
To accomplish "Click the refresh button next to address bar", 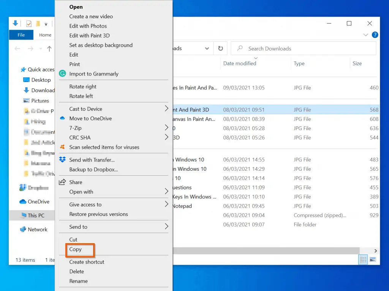I will click(220, 49).
